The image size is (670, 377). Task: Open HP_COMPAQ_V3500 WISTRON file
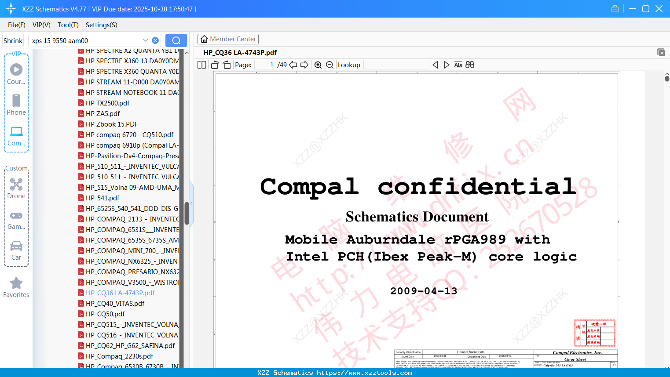[128, 283]
